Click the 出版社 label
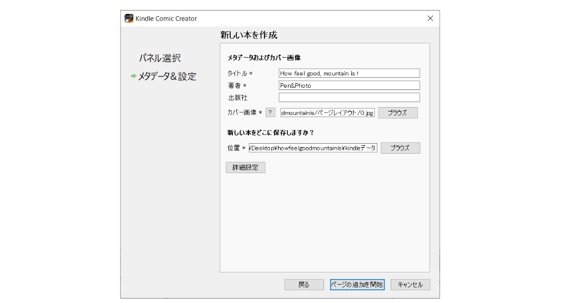The width and height of the screenshot is (563, 303). pos(238,98)
